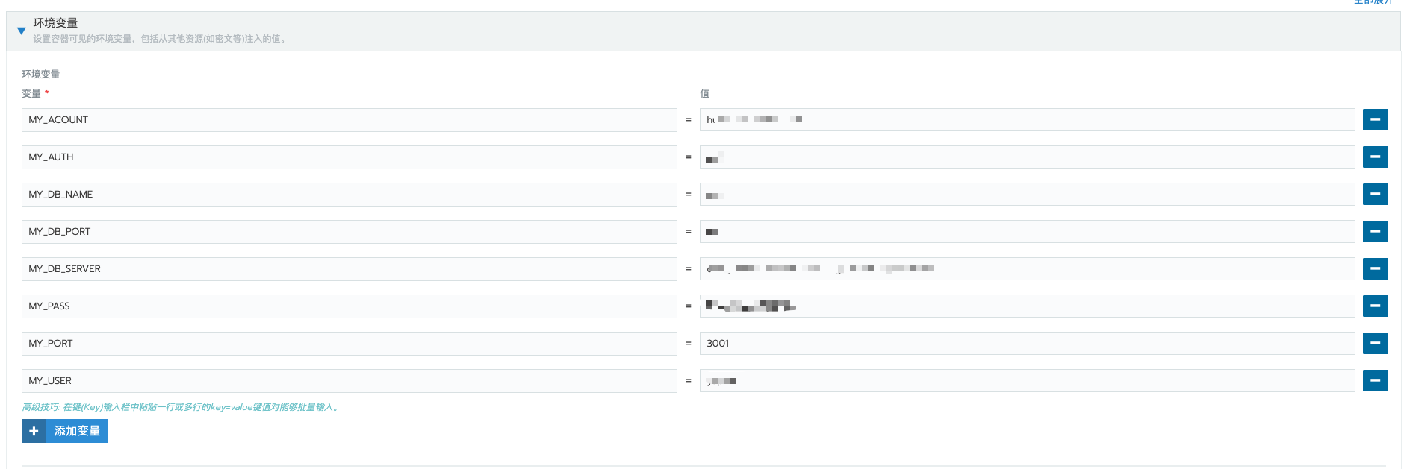Focus the MY_AUTH value input
This screenshot has width=1413, height=469.
click(x=1027, y=157)
